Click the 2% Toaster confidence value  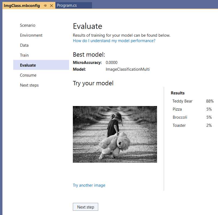[209, 125]
